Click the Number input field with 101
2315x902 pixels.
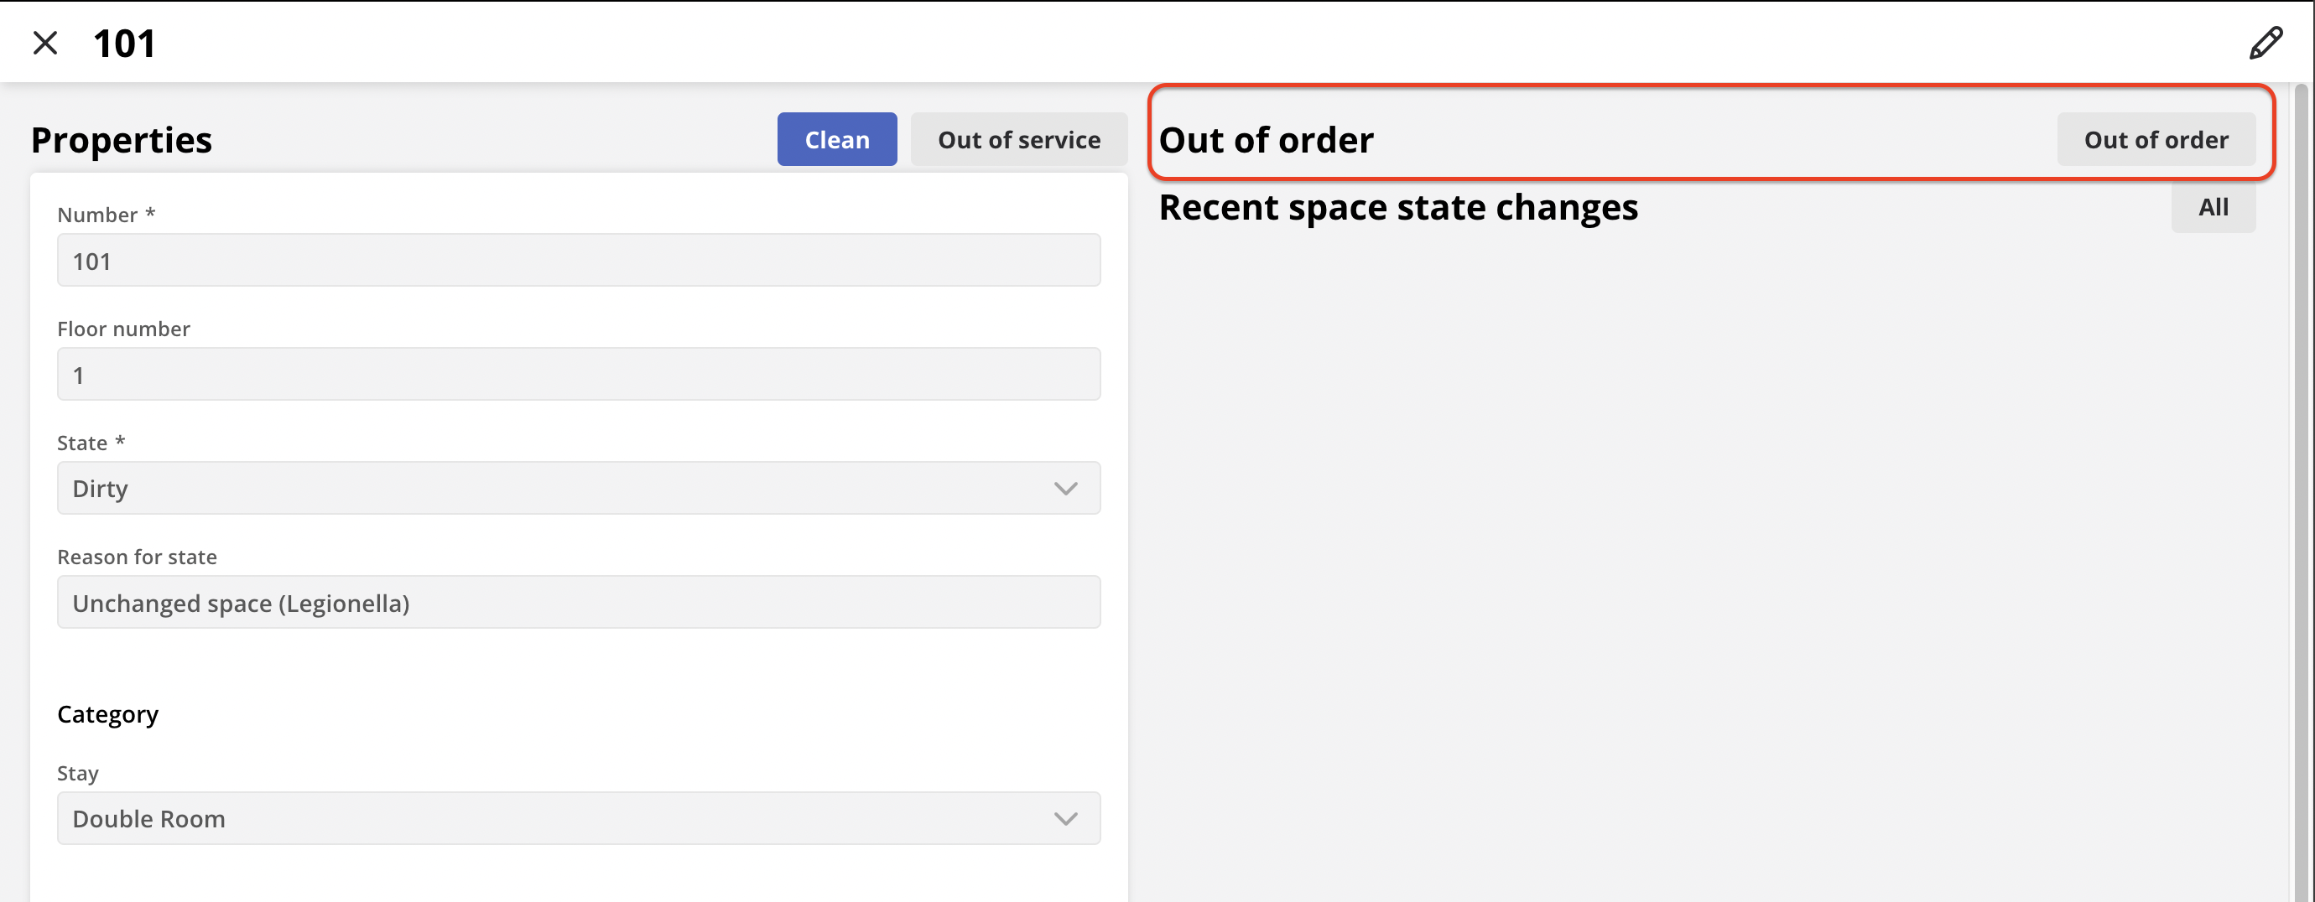click(x=578, y=261)
